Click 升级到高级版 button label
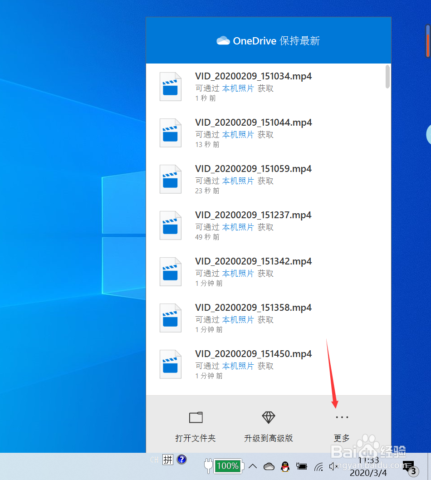The image size is (431, 480). tap(269, 438)
